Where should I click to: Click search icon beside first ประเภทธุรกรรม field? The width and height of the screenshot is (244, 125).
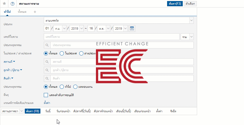(47, 45)
